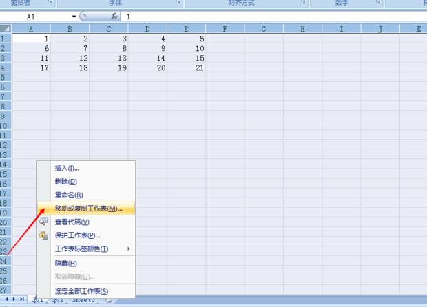Open the 剪贴板 group dialog launcher
This screenshot has height=307, width=427.
(x=51, y=2)
